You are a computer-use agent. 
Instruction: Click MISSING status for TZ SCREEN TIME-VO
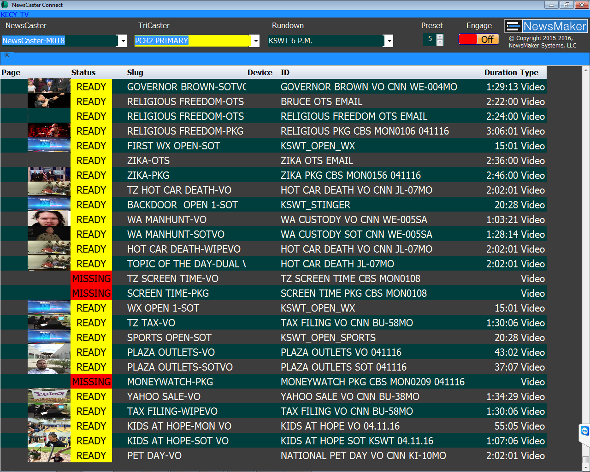pyautogui.click(x=91, y=278)
